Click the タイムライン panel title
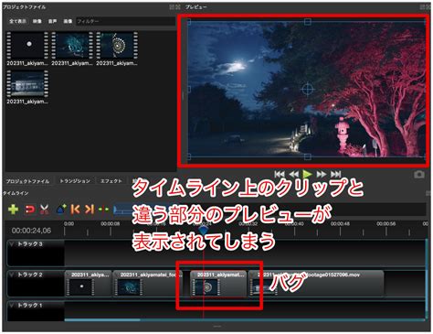433x334 pixels. point(16,193)
